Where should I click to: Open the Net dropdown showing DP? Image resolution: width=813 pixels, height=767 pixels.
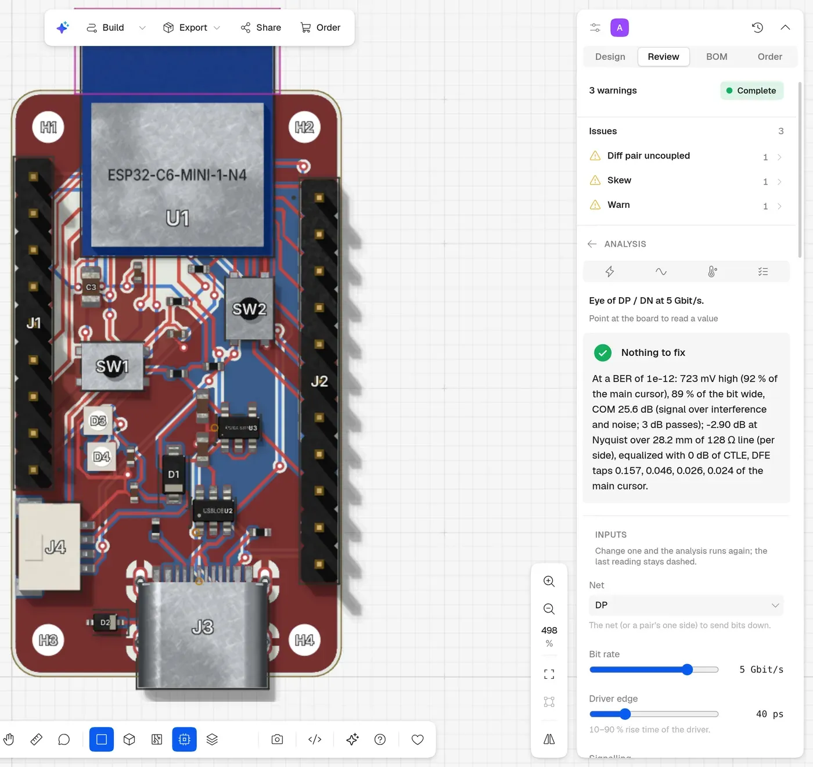[x=686, y=605]
